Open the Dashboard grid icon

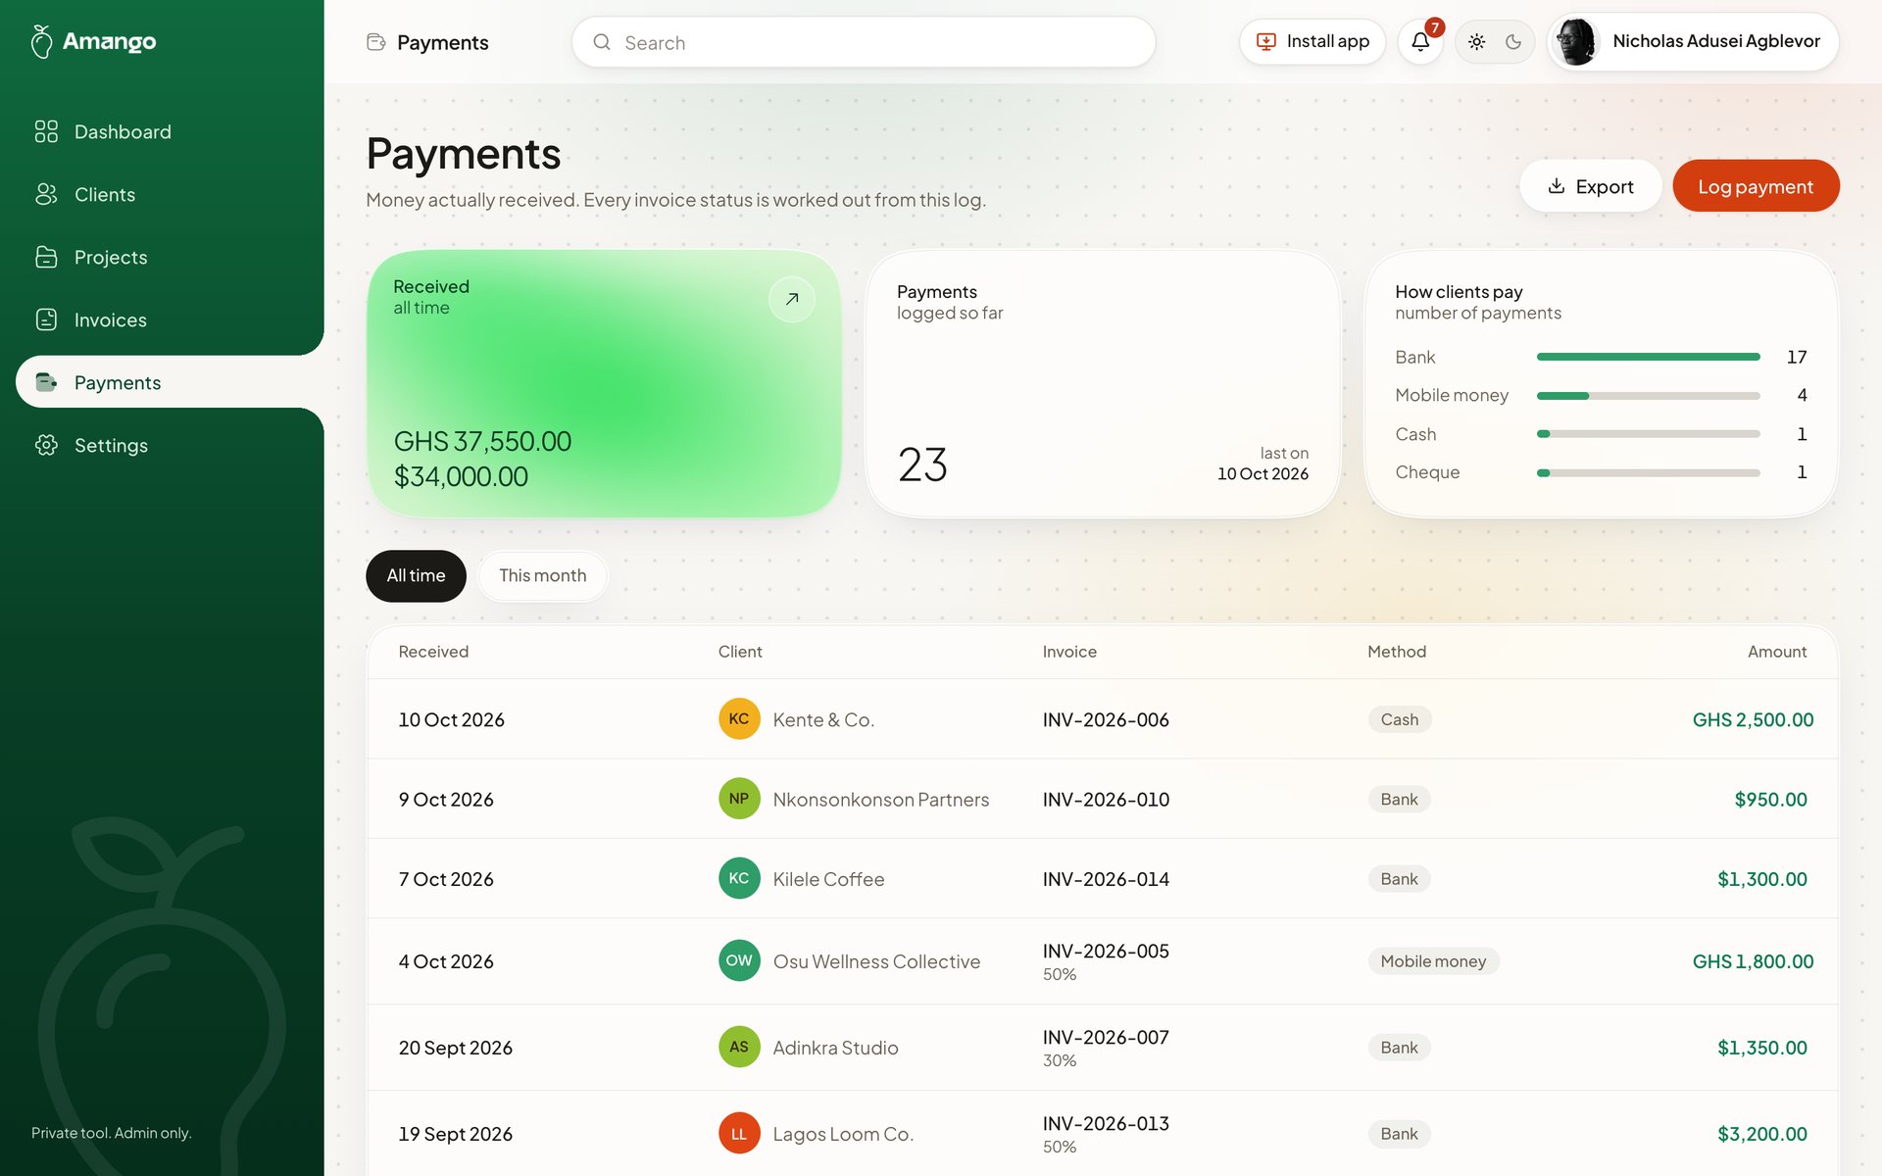(x=46, y=131)
